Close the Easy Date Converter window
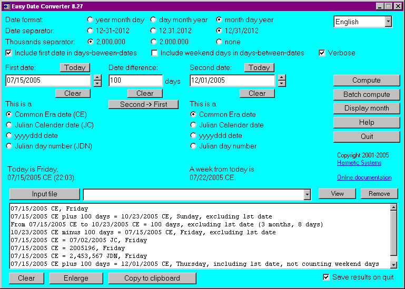The width and height of the screenshot is (405, 289). pos(398,6)
